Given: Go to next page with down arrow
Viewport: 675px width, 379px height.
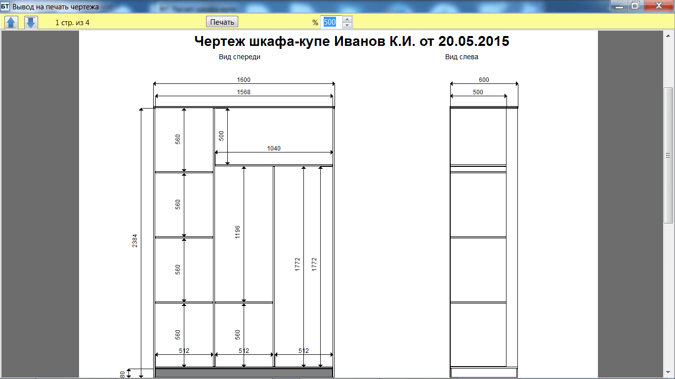Looking at the screenshot, I should pyautogui.click(x=31, y=22).
